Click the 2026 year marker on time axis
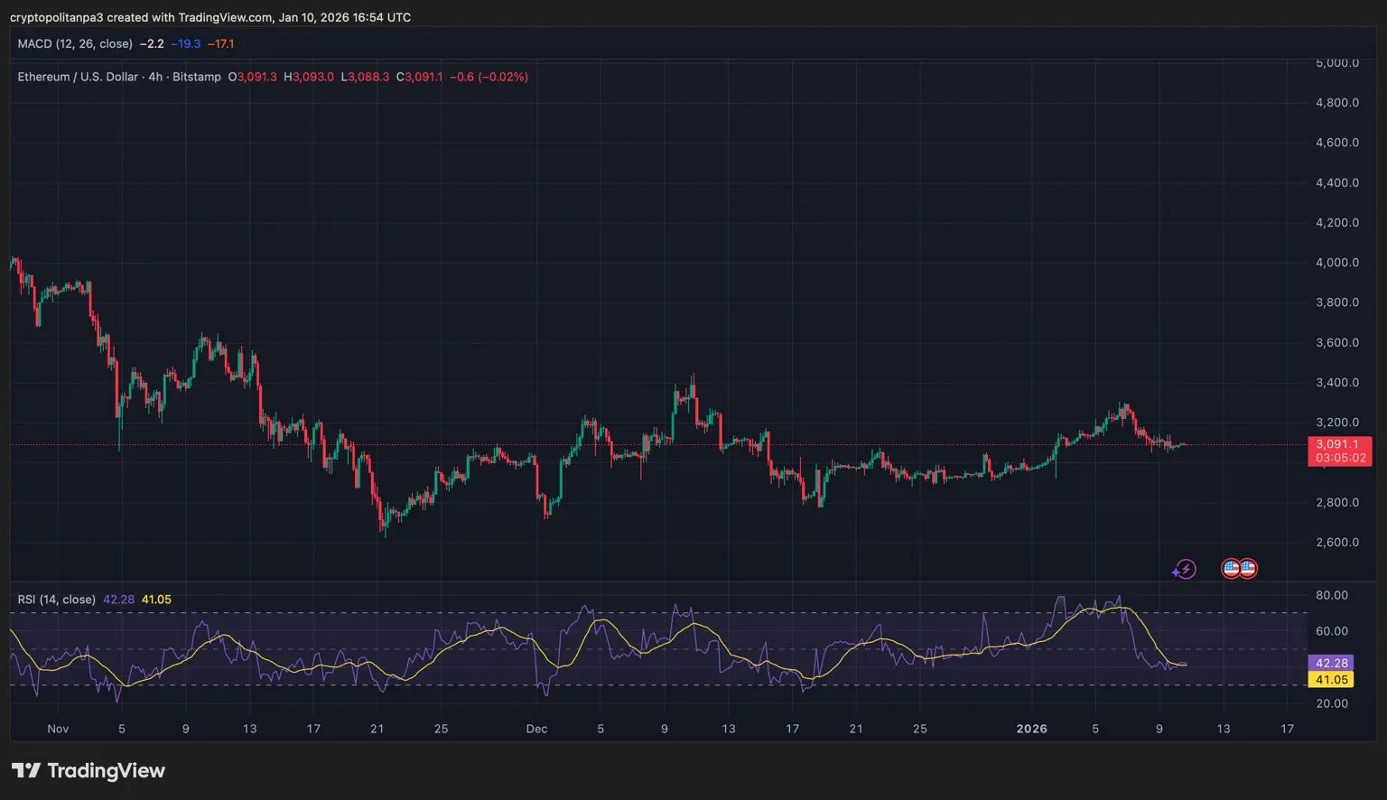1387x800 pixels. (1031, 729)
